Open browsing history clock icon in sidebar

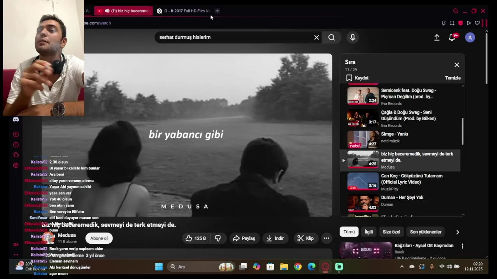tap(16, 145)
